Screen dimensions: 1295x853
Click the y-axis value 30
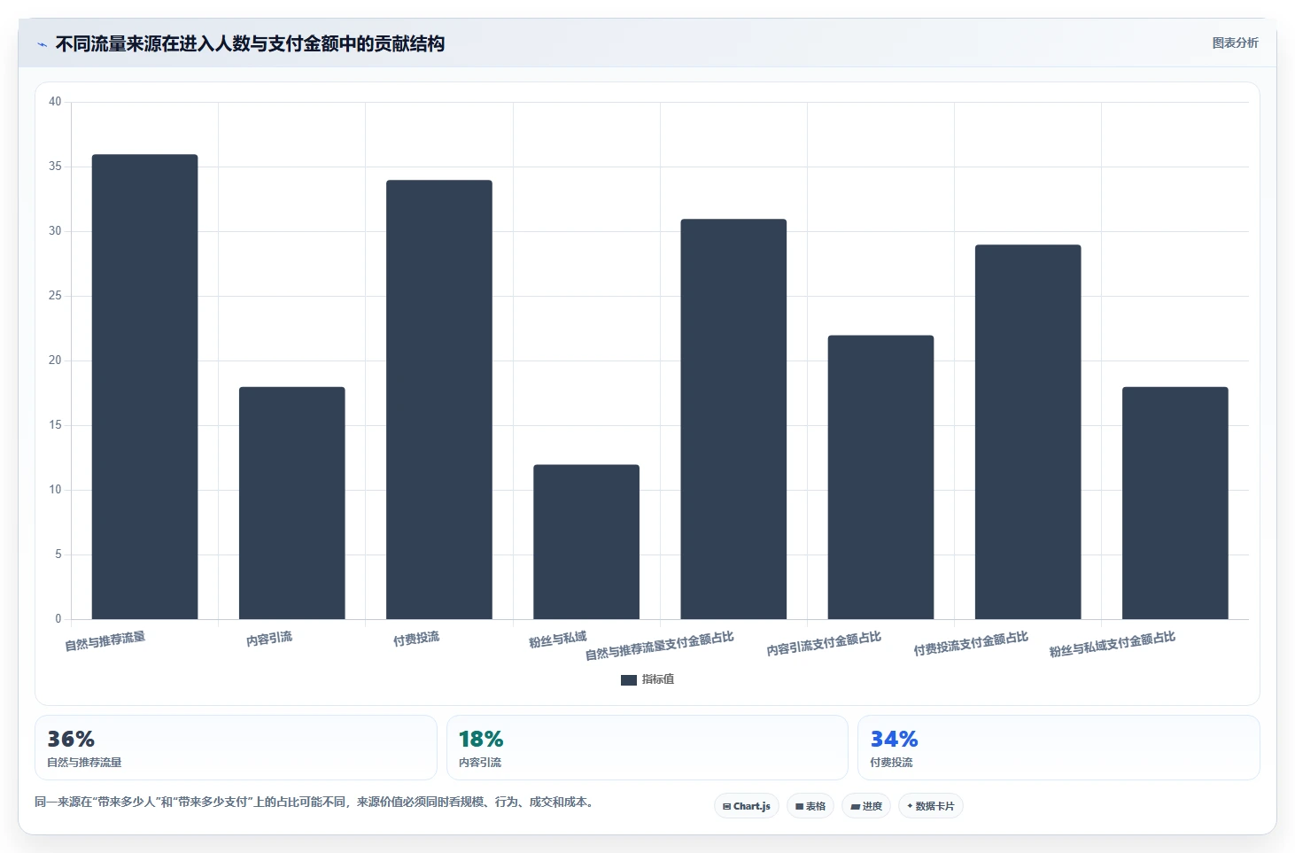[x=55, y=231]
